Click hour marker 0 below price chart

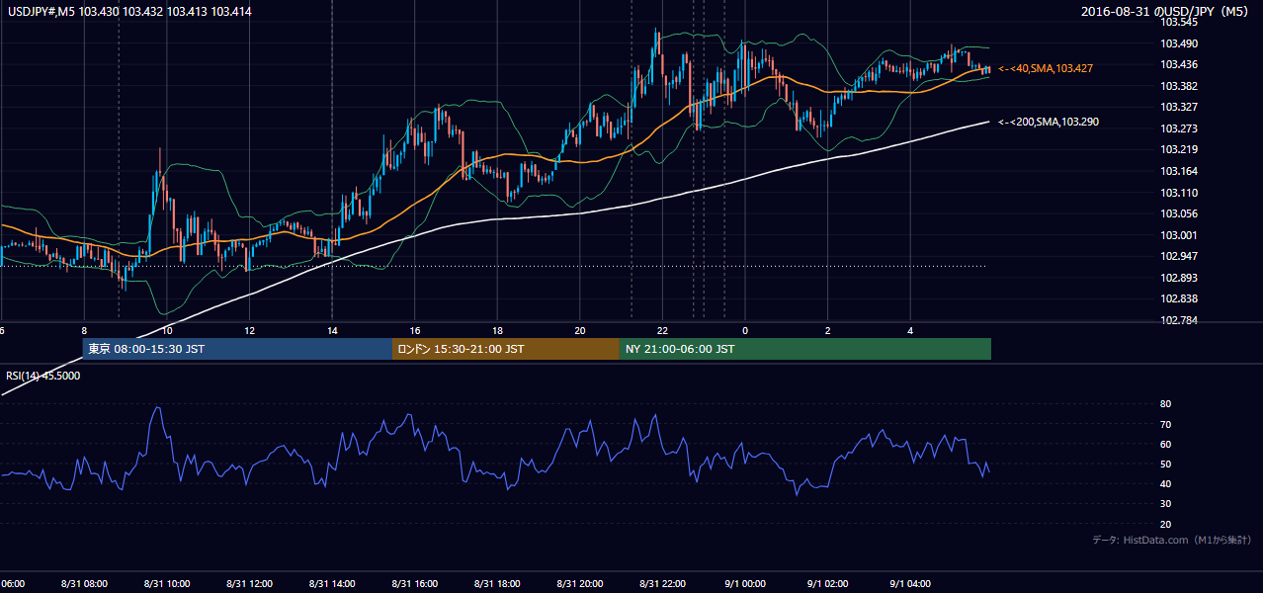pos(745,330)
